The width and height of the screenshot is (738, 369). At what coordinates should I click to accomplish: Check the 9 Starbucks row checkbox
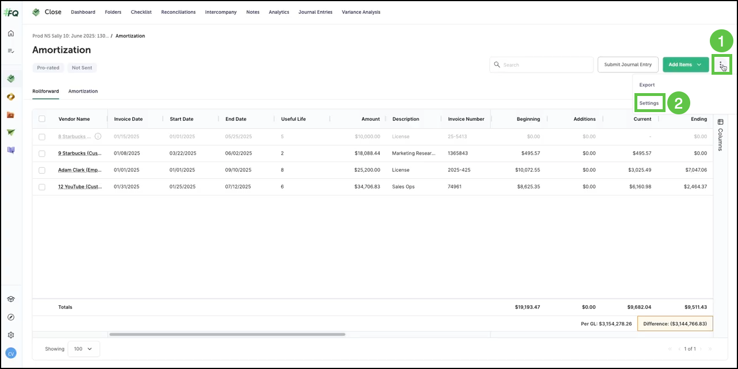point(42,153)
